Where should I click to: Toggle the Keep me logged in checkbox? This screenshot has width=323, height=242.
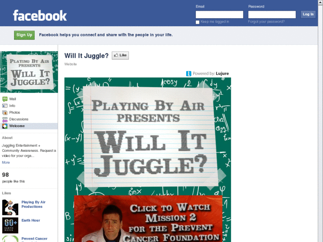[197, 22]
